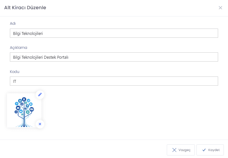This screenshot has width=228, height=158.
Task: Cancel editing with the Vazgeç button
Action: tap(181, 150)
